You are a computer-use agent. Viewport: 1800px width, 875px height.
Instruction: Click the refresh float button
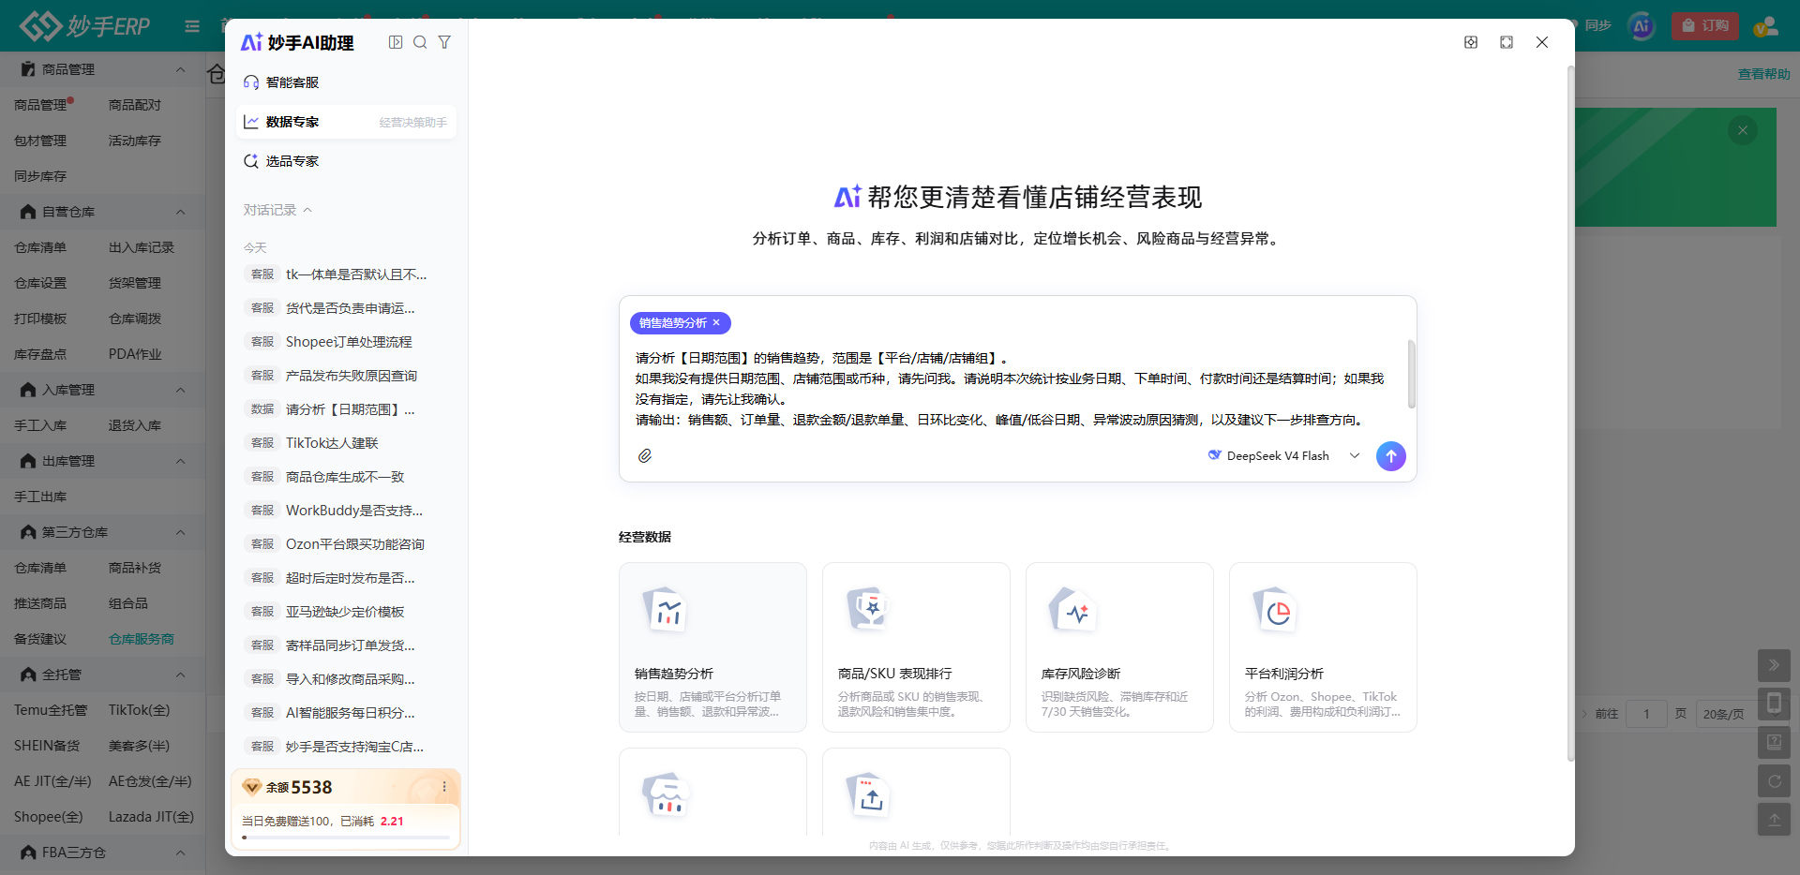pos(1774,780)
